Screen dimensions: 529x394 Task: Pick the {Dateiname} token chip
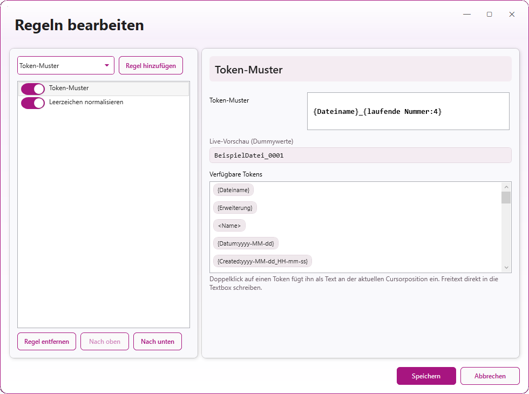(233, 190)
